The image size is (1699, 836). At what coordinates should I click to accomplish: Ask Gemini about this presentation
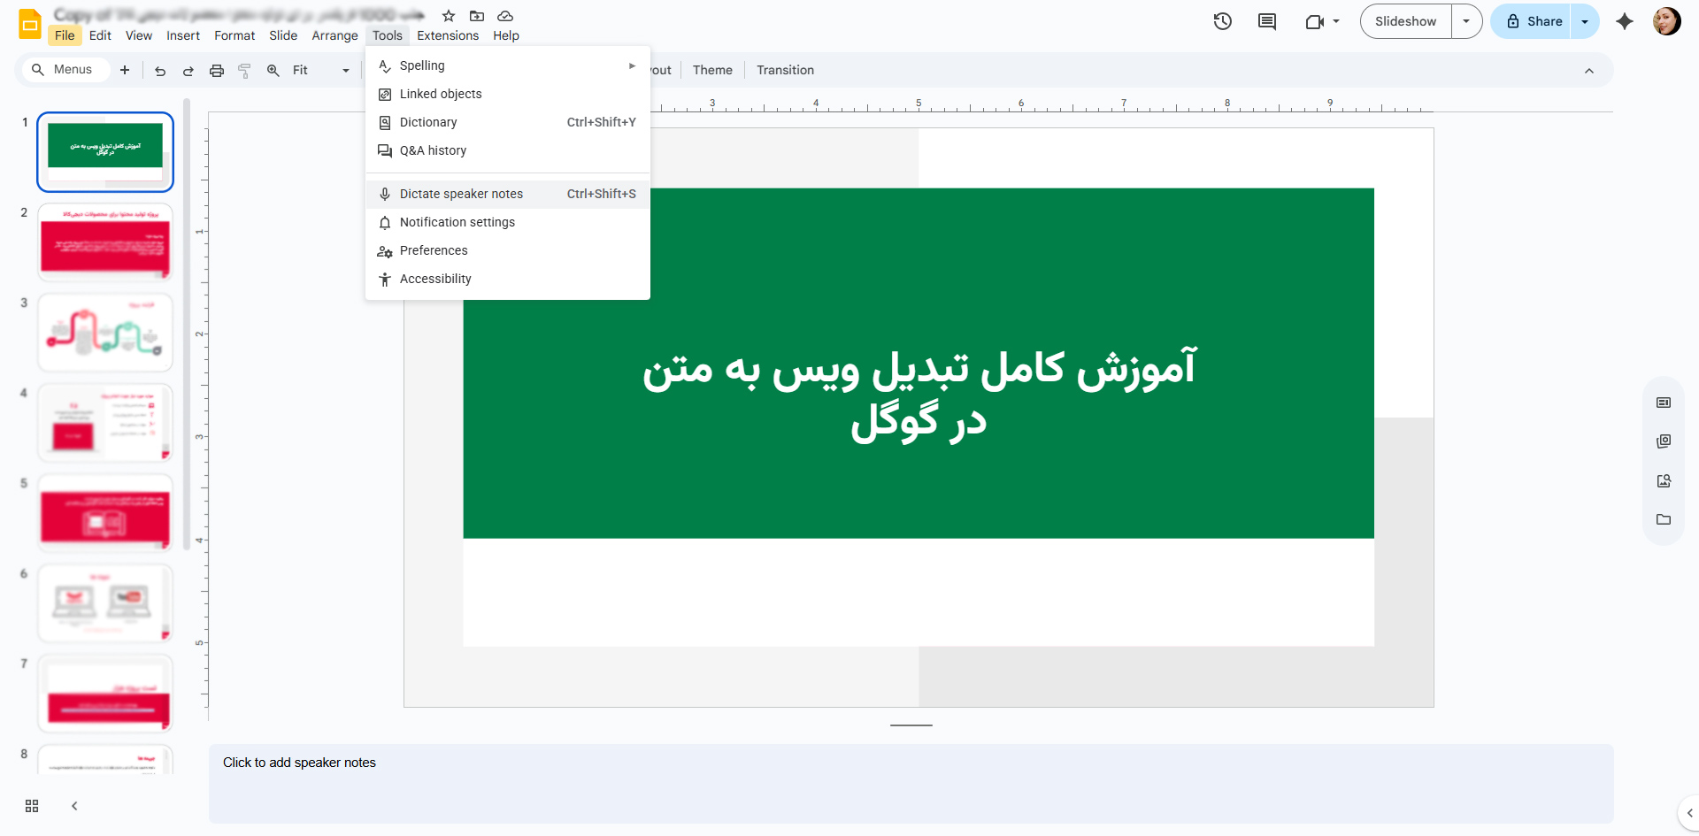[x=1625, y=22]
